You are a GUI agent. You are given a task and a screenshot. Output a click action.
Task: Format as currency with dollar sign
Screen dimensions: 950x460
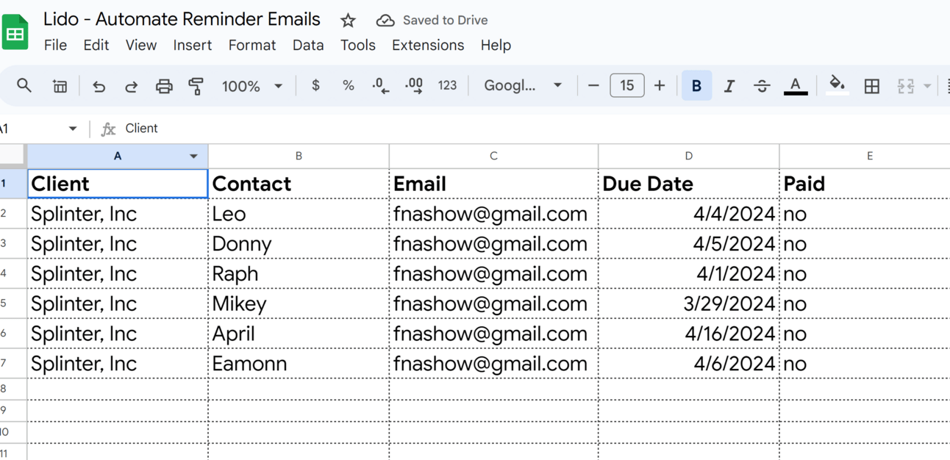click(x=315, y=85)
